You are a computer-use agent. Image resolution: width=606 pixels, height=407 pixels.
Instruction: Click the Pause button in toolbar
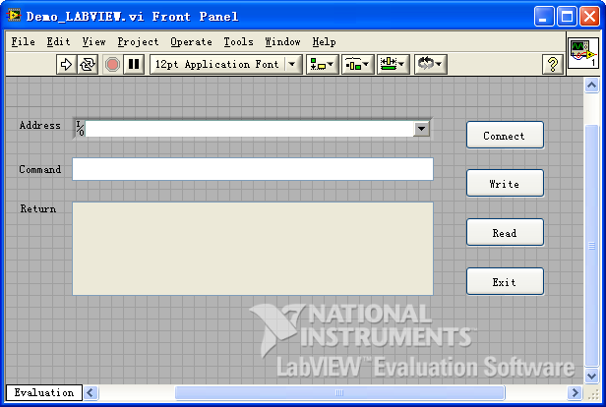coord(134,64)
